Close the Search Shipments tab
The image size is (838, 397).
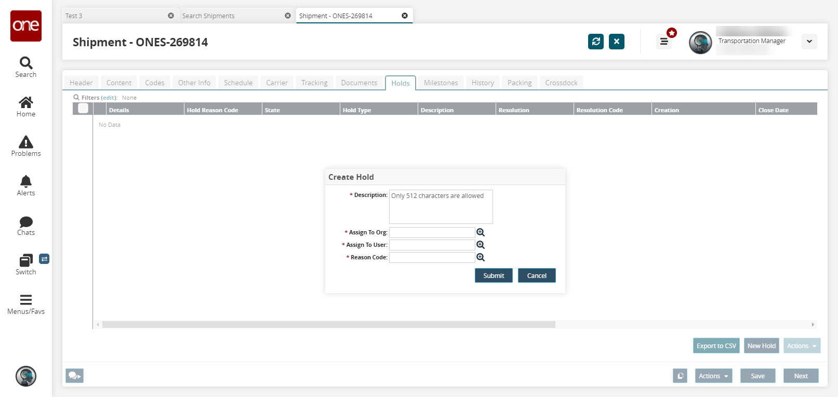pos(288,16)
